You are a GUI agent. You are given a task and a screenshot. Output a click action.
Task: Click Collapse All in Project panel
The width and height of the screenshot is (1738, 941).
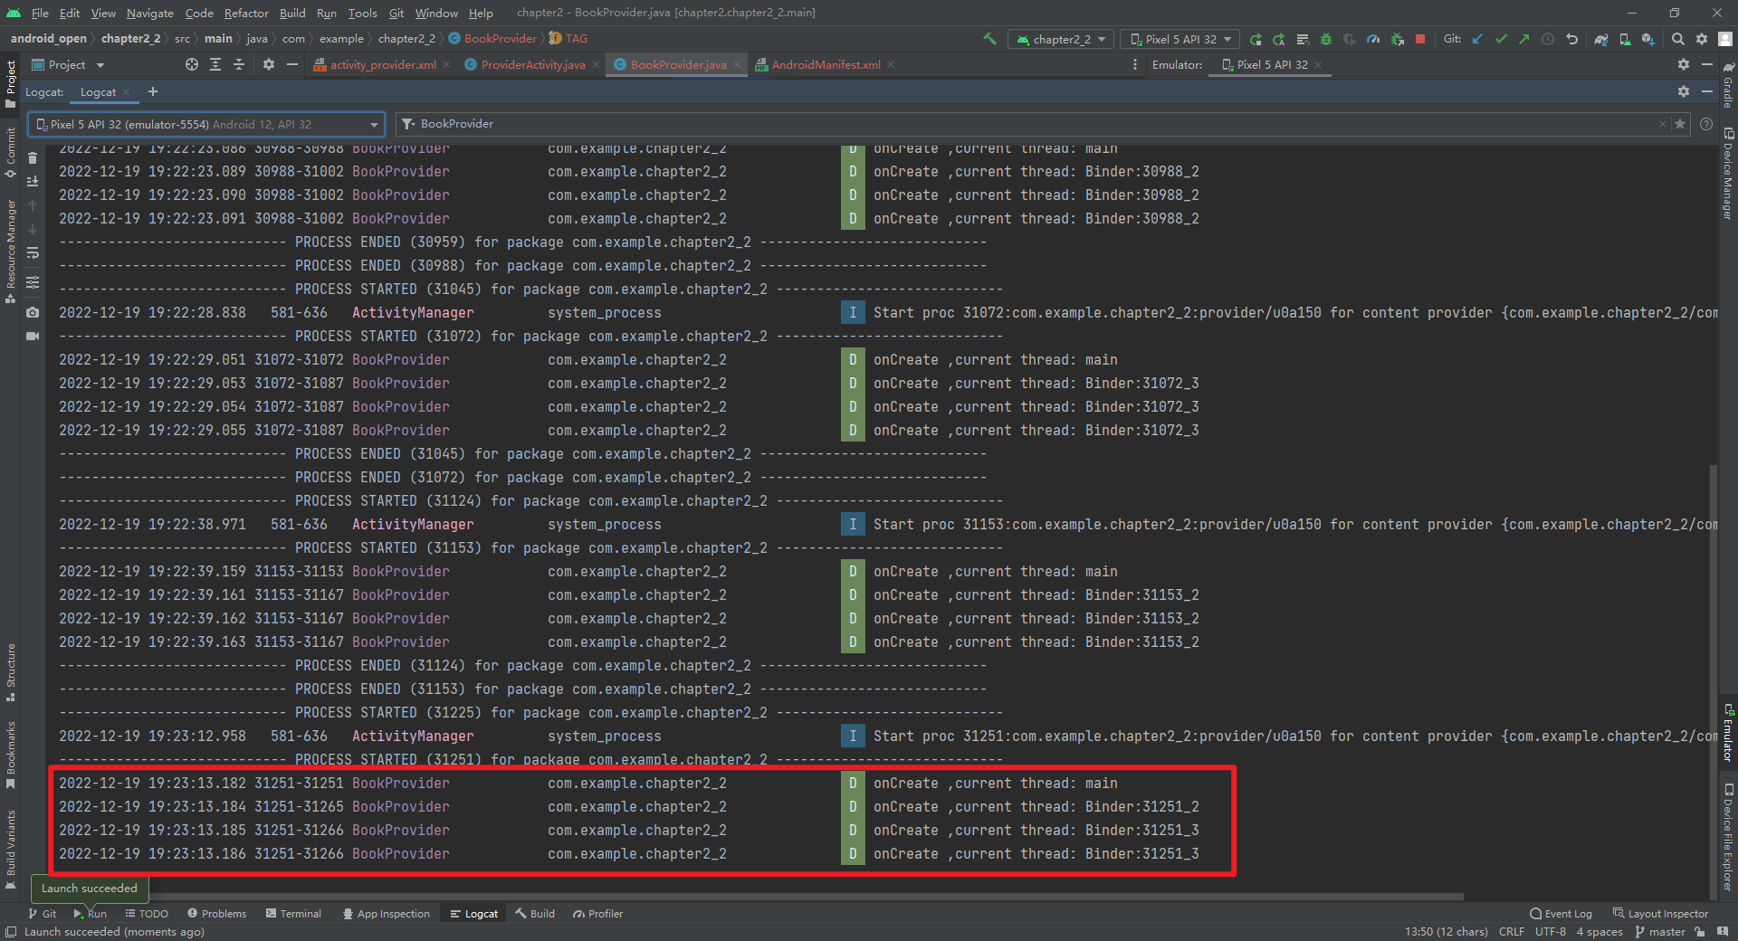239,64
